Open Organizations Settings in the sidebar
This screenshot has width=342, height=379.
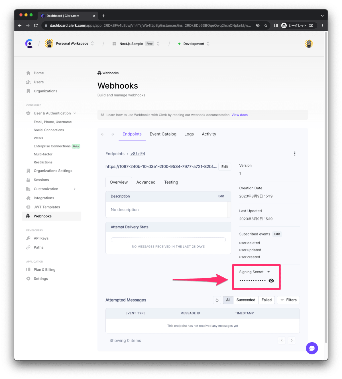pos(53,171)
